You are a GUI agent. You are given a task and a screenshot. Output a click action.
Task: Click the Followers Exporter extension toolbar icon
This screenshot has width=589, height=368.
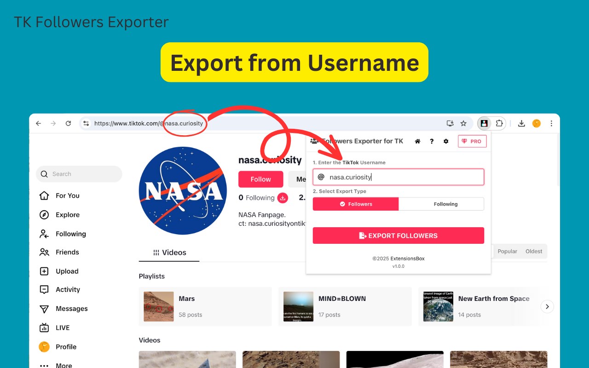(484, 123)
